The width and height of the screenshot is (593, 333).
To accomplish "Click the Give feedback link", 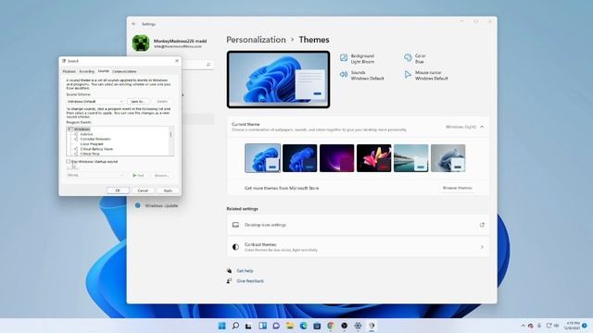I will click(x=250, y=281).
